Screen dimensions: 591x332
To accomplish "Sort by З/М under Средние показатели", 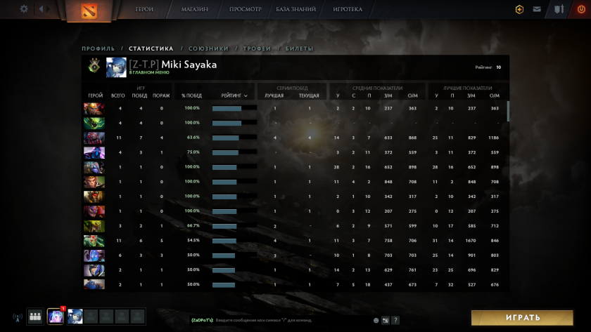I will [x=388, y=95].
